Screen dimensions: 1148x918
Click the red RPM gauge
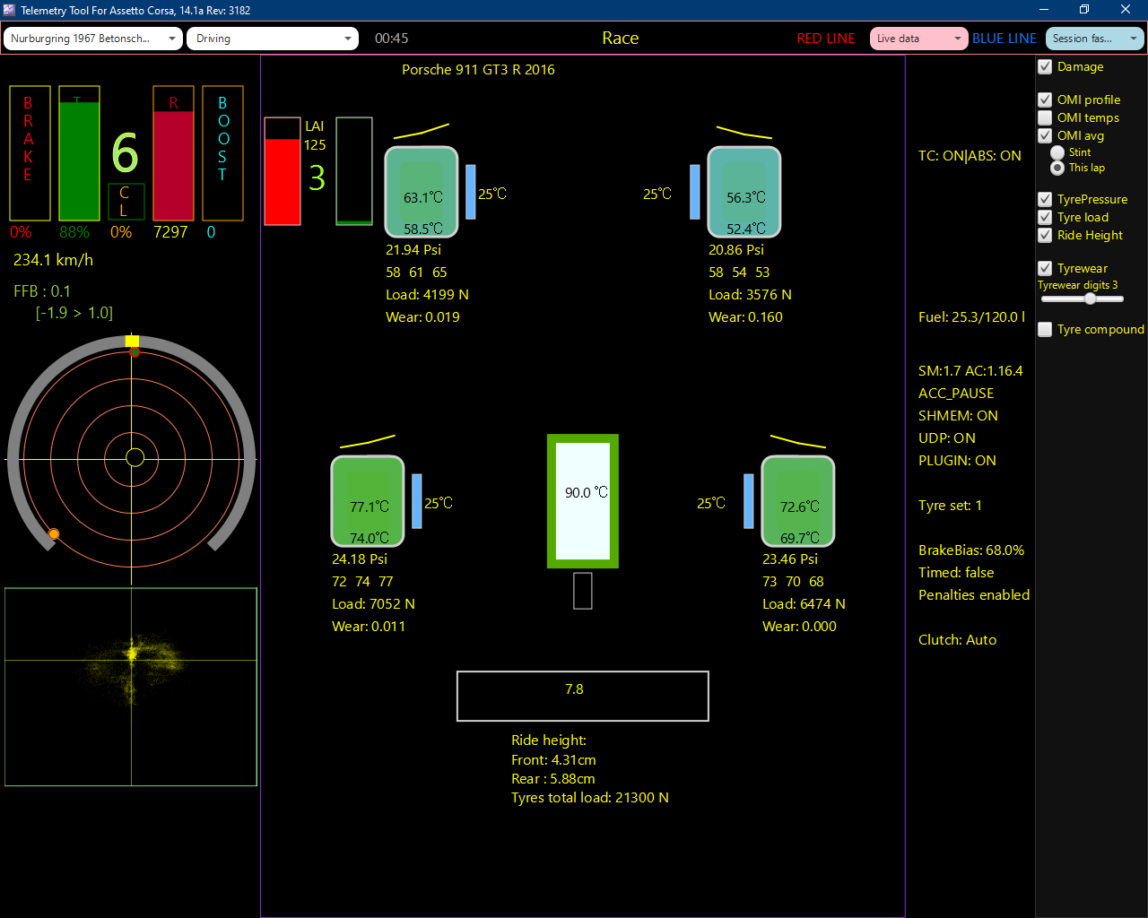(x=174, y=153)
